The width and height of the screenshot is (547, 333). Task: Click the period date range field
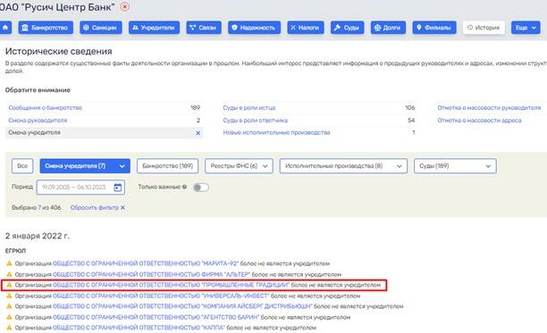tap(80, 187)
